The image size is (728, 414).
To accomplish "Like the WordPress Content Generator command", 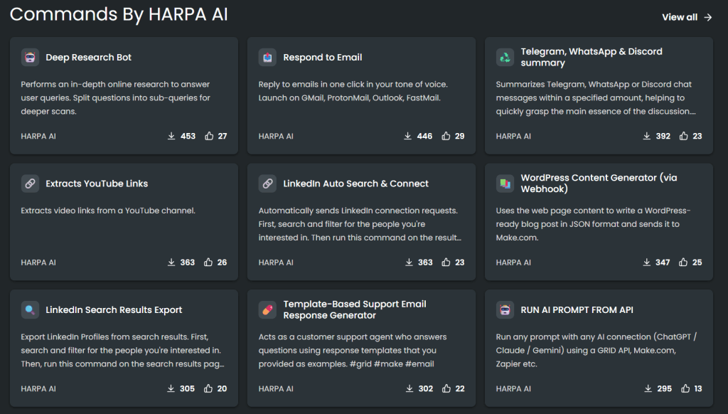I will (x=683, y=262).
